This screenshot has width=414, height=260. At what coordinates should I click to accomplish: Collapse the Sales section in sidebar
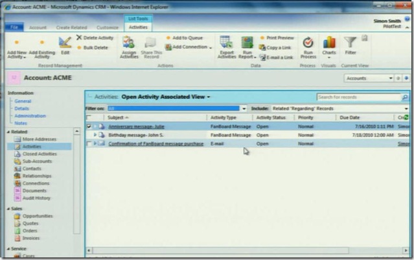(8, 209)
